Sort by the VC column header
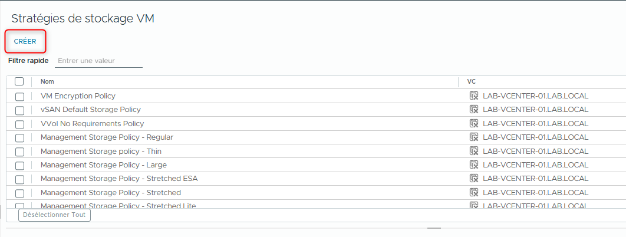 472,81
